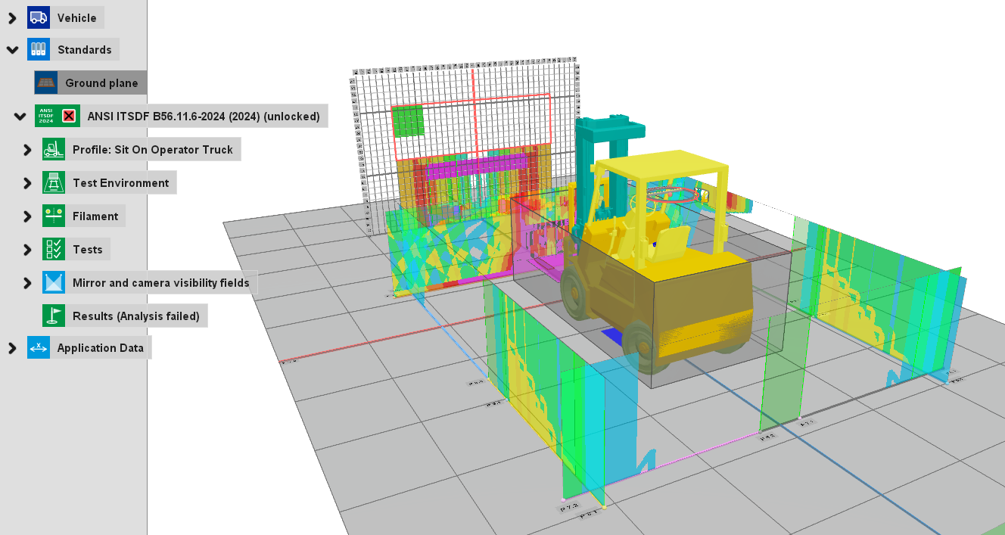Click the Sit On Operator Truck forklift icon
Screen dimensions: 1005x535
54,149
